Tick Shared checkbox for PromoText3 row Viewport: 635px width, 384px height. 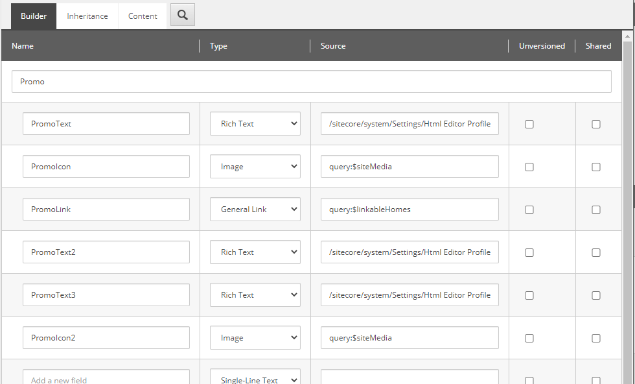[x=596, y=295]
